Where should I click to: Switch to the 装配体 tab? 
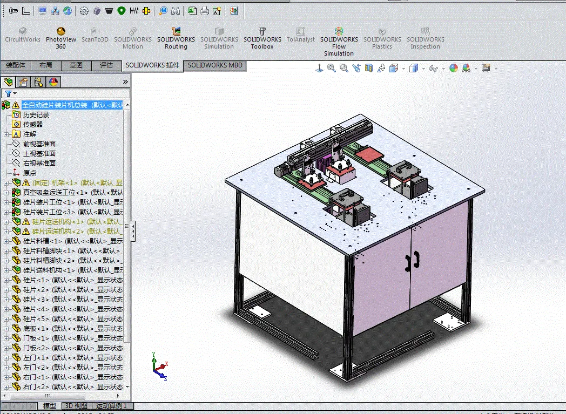tap(16, 65)
